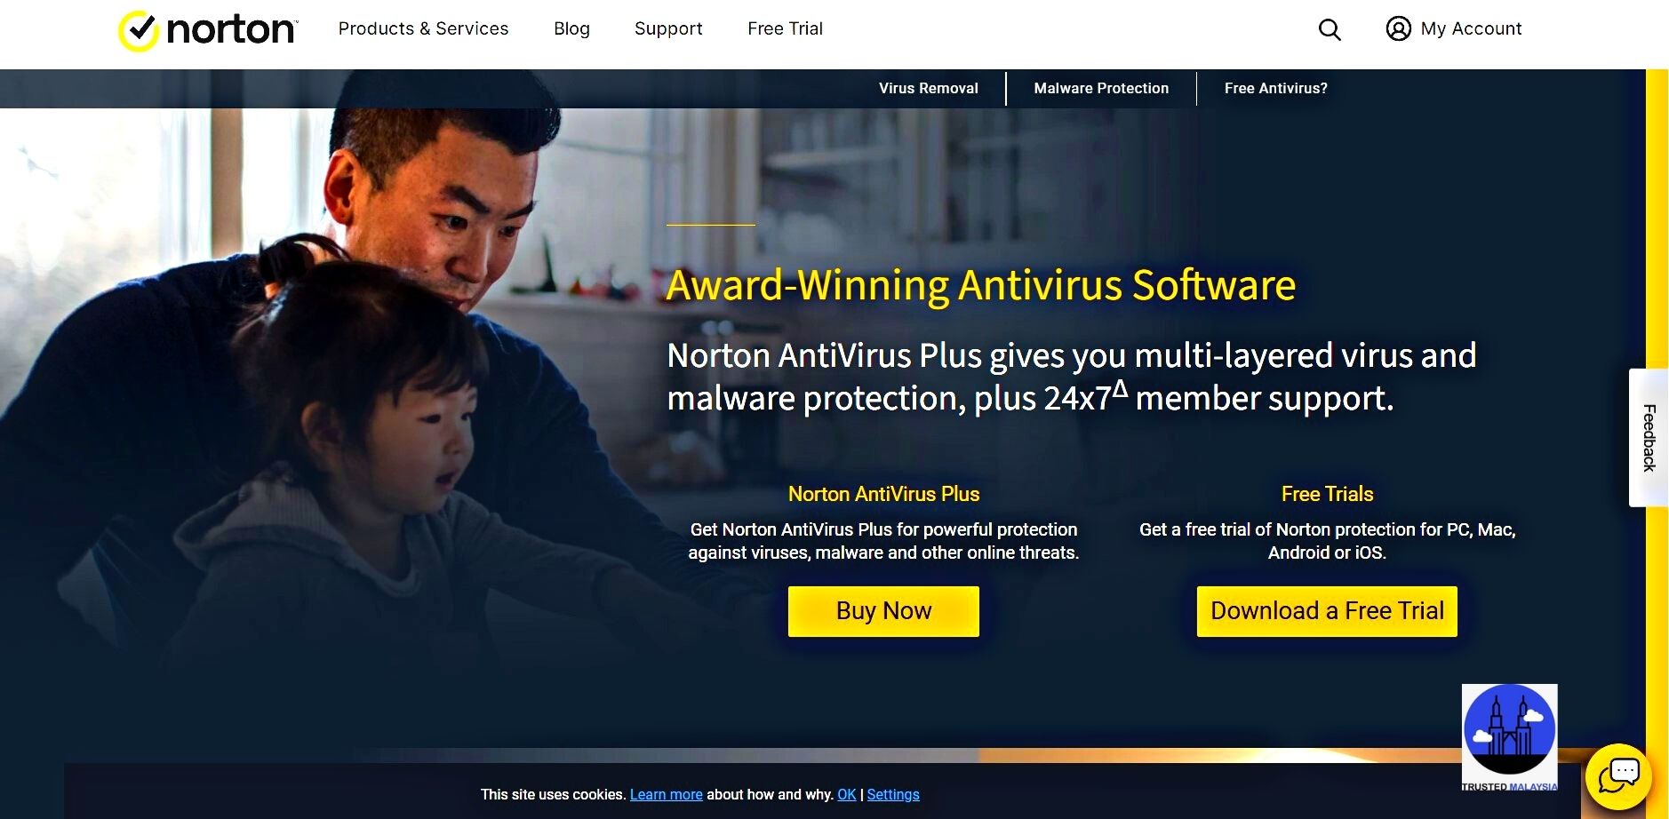This screenshot has width=1669, height=819.
Task: Switch to the Virus Removal tab
Action: tap(928, 88)
